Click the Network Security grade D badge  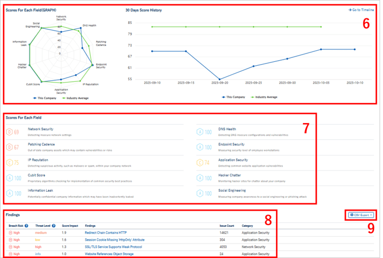[x=9, y=132]
